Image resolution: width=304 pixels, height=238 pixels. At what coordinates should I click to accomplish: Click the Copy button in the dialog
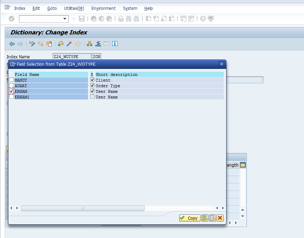tap(189, 218)
